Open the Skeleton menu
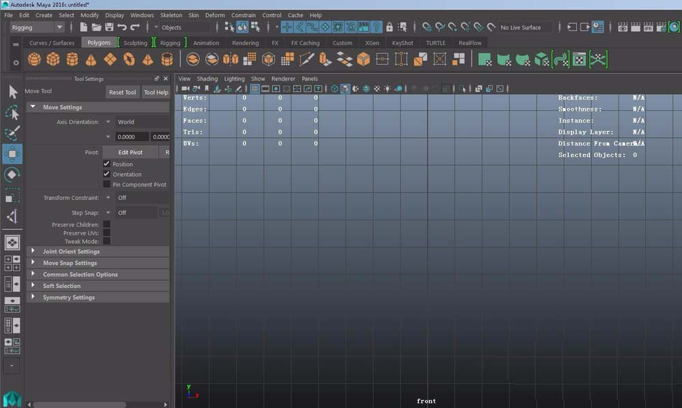 point(171,15)
